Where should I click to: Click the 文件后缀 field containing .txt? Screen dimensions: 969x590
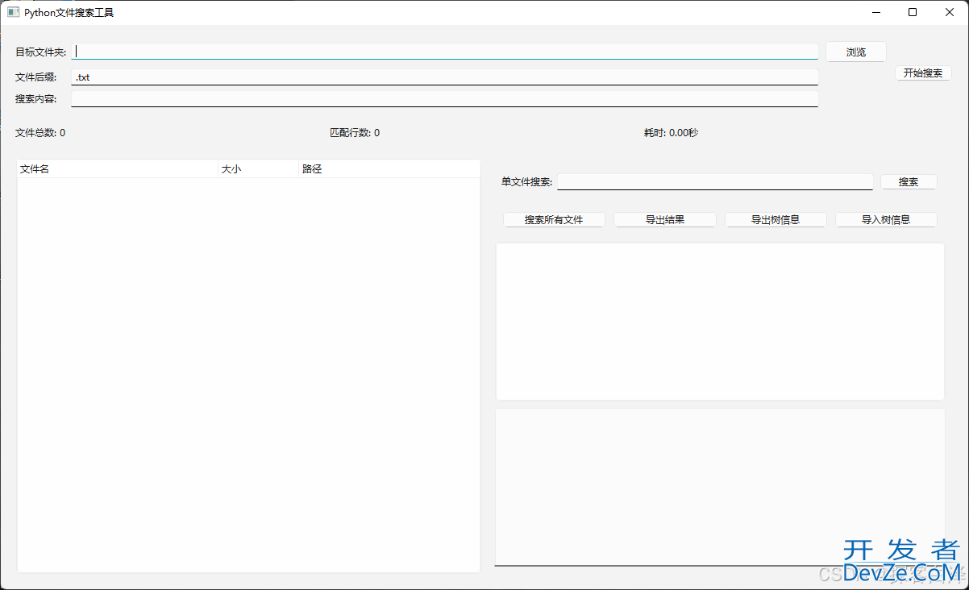click(x=444, y=77)
